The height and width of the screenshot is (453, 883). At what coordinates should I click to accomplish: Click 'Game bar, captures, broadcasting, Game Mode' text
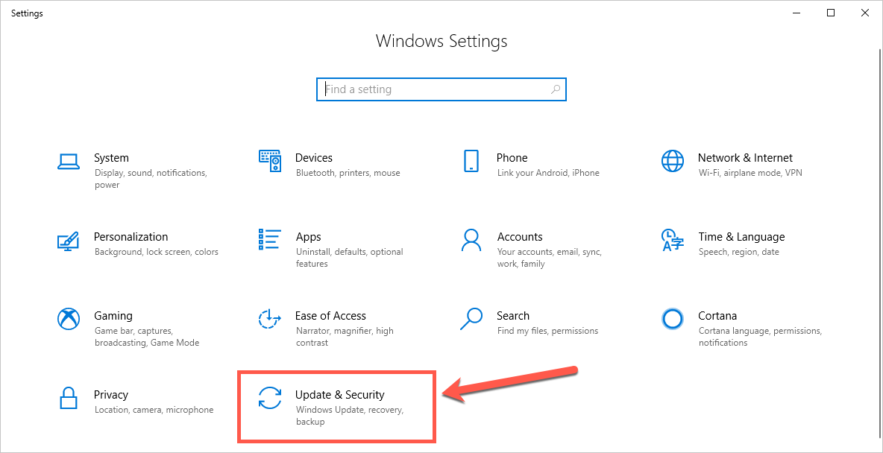click(147, 337)
